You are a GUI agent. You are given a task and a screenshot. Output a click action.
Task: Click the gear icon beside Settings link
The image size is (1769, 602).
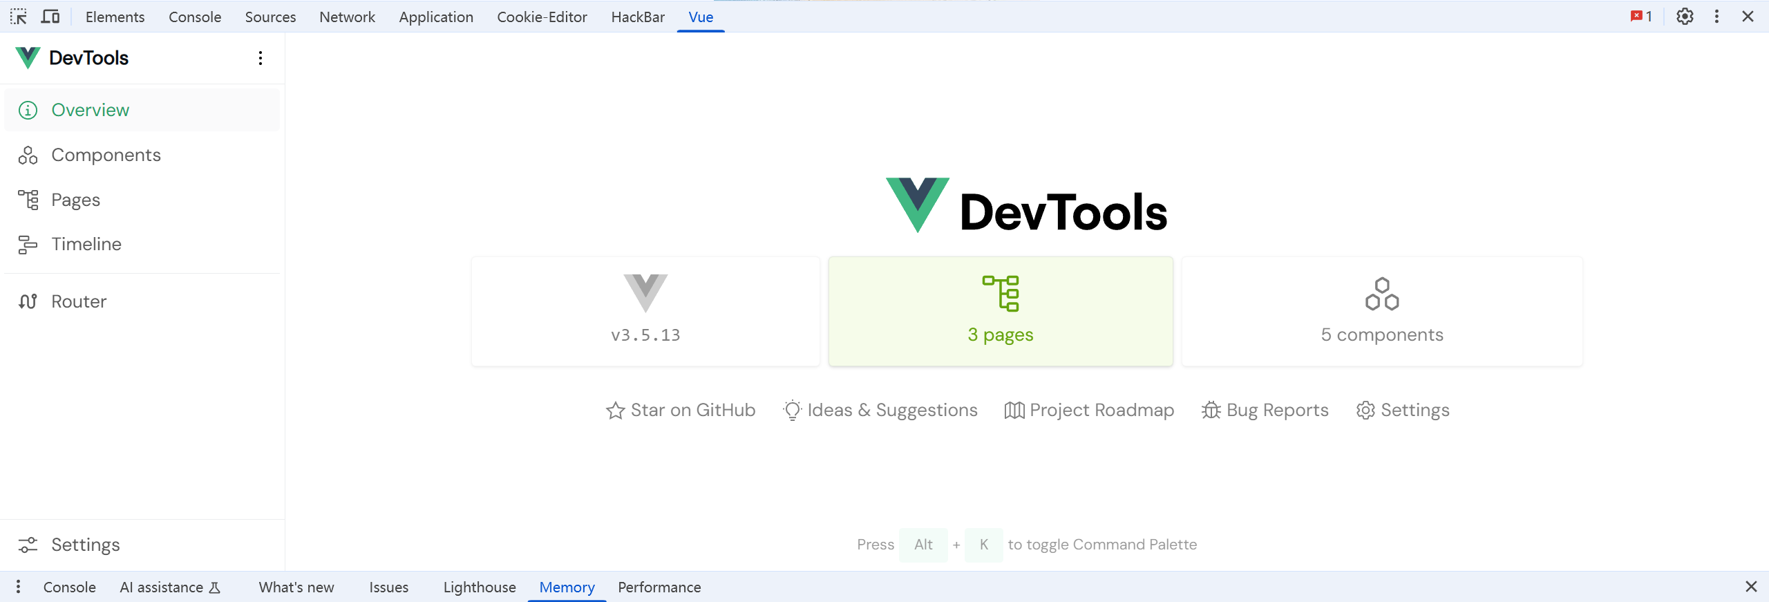(1365, 411)
